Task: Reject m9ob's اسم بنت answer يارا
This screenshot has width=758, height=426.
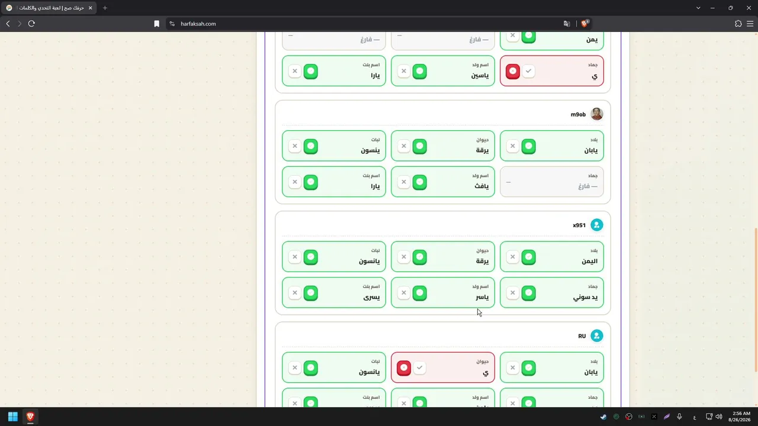Action: click(295, 182)
